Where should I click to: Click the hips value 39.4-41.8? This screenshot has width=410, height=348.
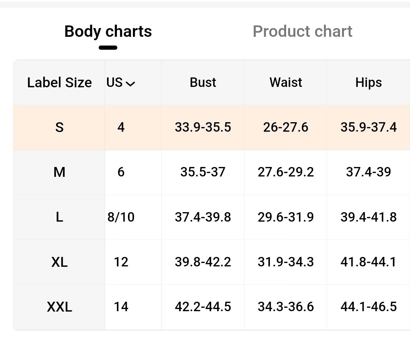click(x=368, y=217)
